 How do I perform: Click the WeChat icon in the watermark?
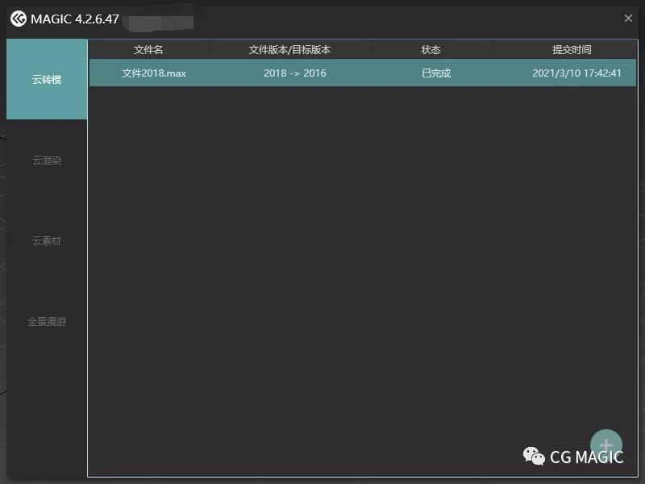click(534, 457)
